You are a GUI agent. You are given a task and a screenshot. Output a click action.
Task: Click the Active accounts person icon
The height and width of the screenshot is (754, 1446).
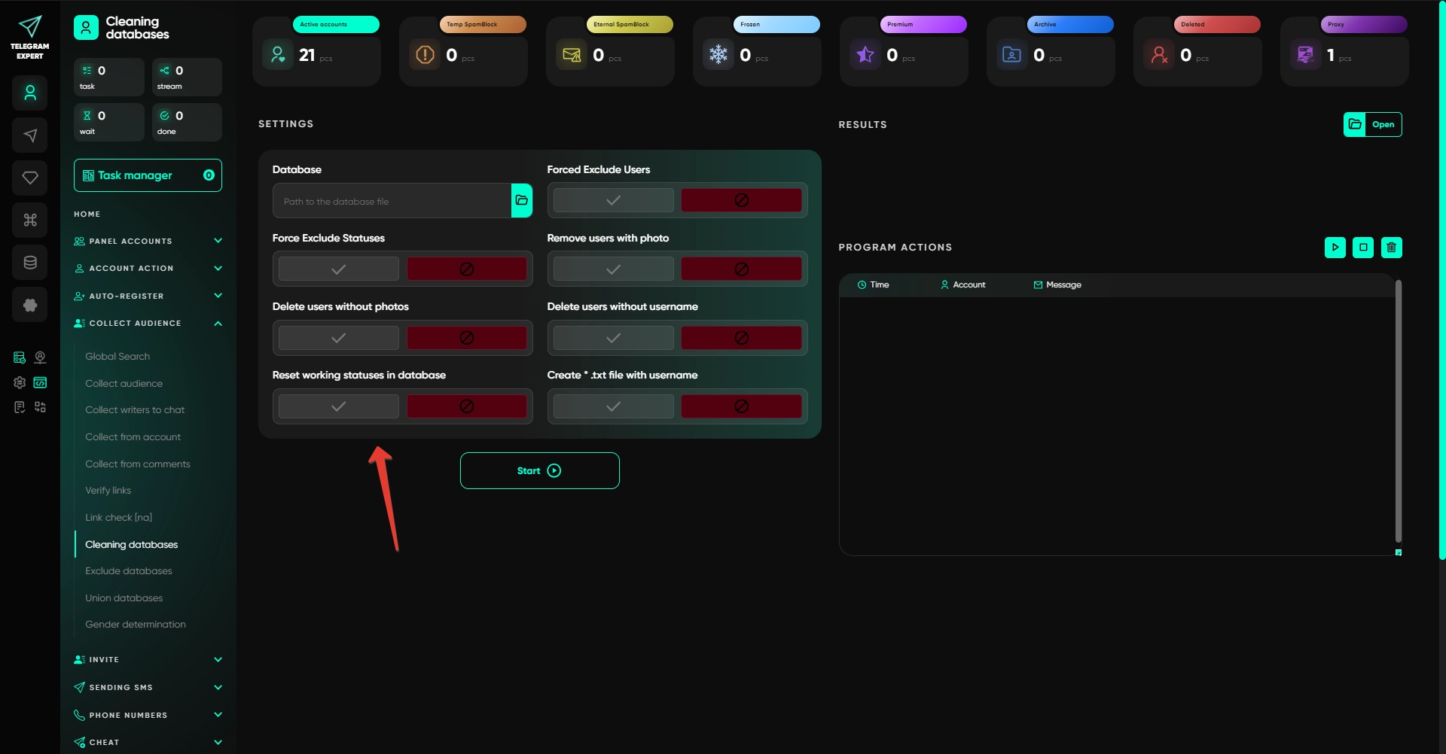click(x=278, y=55)
